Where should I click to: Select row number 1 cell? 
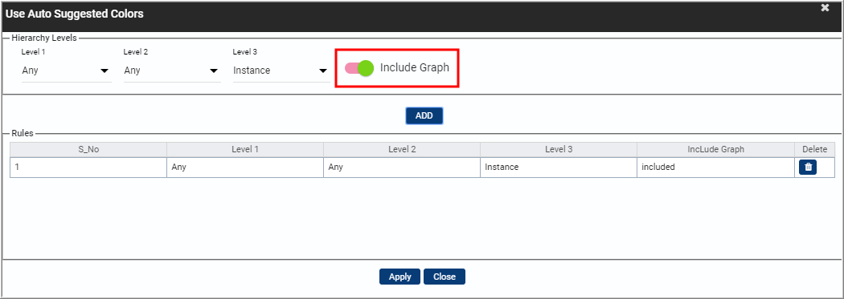click(88, 167)
